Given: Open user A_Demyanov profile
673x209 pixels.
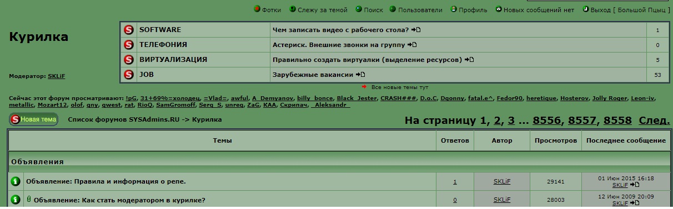Looking at the screenshot, I should tap(273, 98).
